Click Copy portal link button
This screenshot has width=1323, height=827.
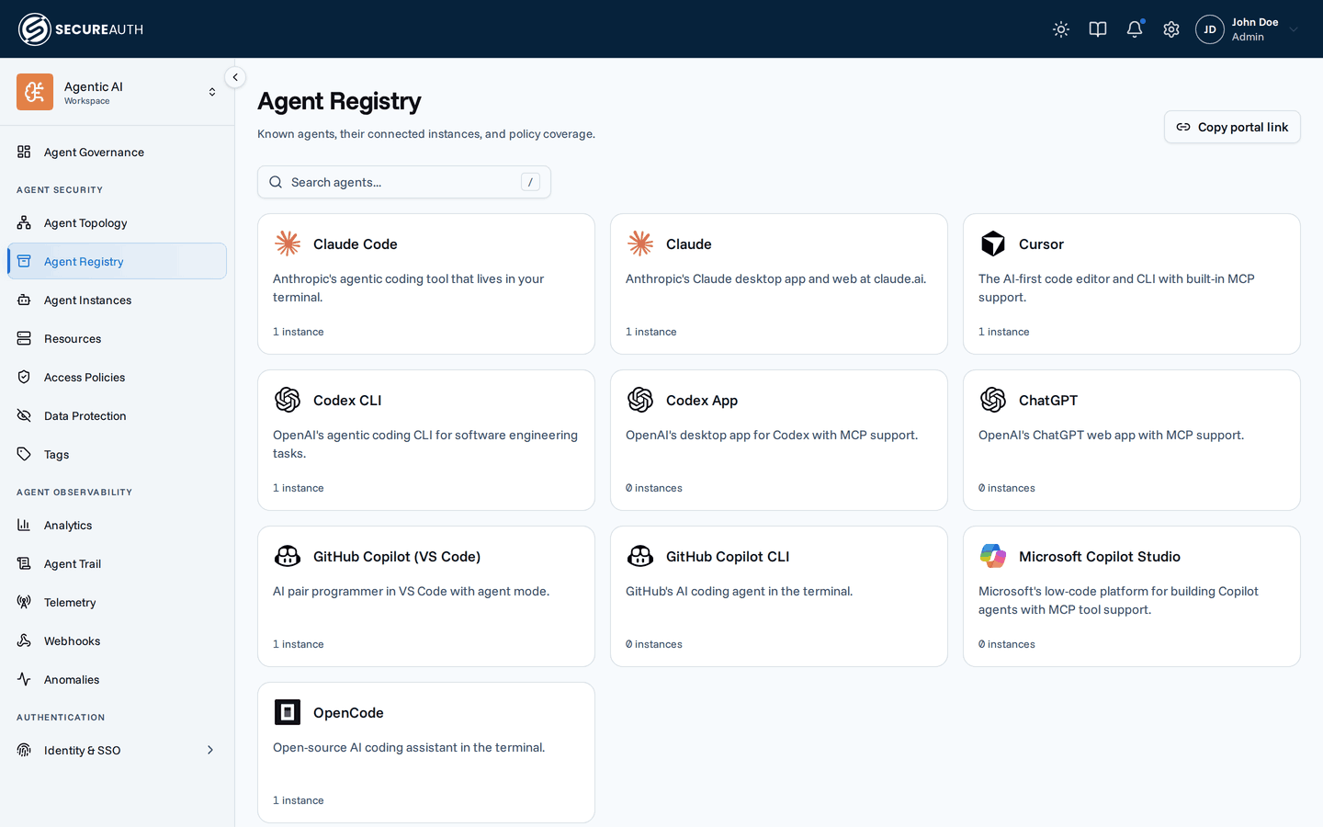pos(1232,127)
